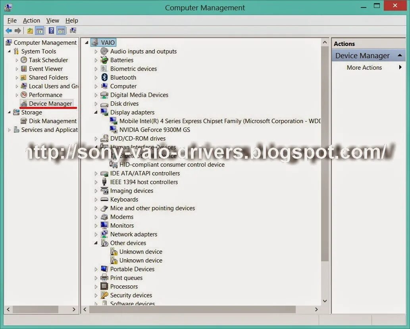Click the Disk Management icon
This screenshot has width=410, height=329.
click(24, 121)
